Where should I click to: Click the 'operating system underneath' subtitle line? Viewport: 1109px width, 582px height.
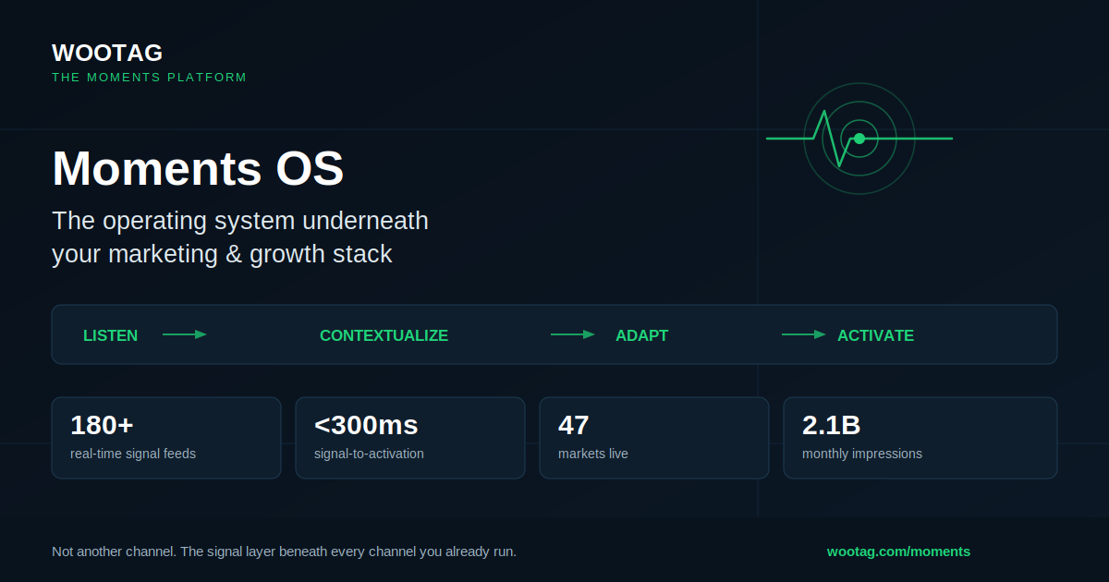[240, 221]
